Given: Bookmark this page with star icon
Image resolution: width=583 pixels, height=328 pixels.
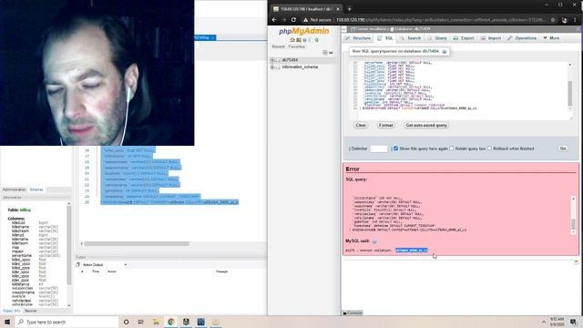Looking at the screenshot, I should coord(553,20).
